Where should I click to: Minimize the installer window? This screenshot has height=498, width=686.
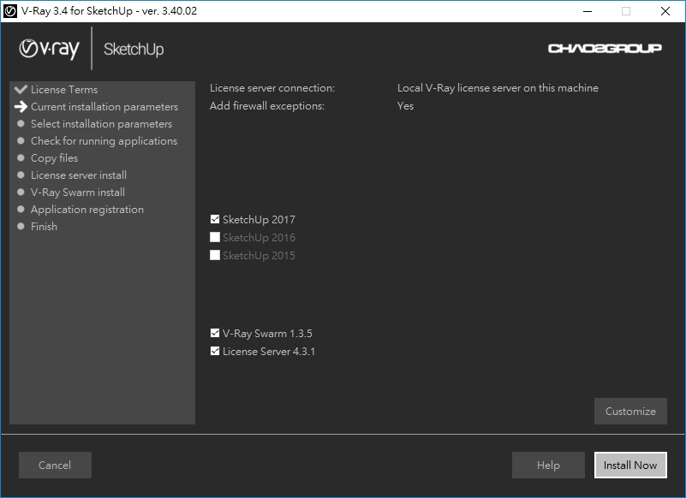click(588, 11)
